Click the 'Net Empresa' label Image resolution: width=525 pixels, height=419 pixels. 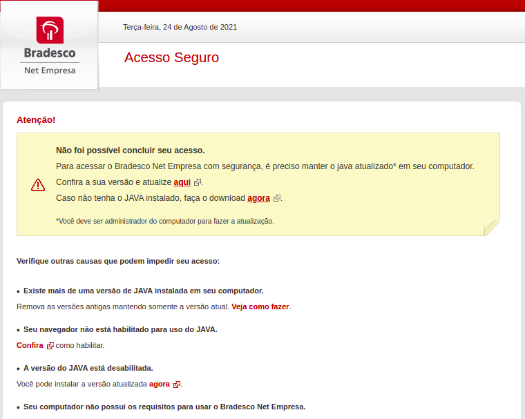pos(50,70)
